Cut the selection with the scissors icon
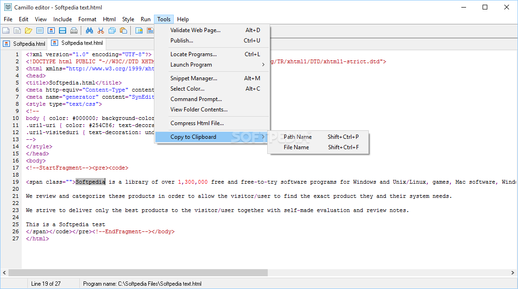 pyautogui.click(x=101, y=31)
